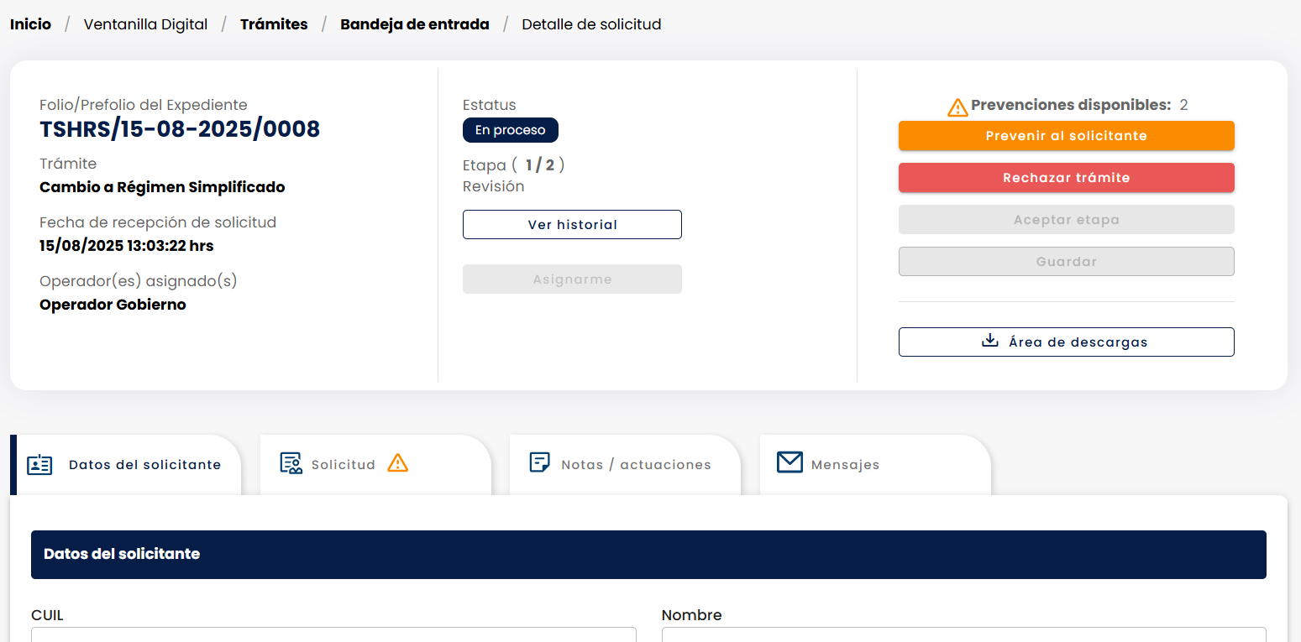This screenshot has height=642, width=1301.
Task: Click Cambio a Régimen Simplificado text
Action: 162,187
